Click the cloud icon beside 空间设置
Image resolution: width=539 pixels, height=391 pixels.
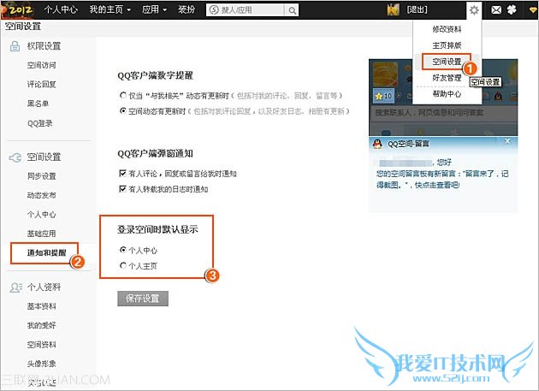(15, 157)
